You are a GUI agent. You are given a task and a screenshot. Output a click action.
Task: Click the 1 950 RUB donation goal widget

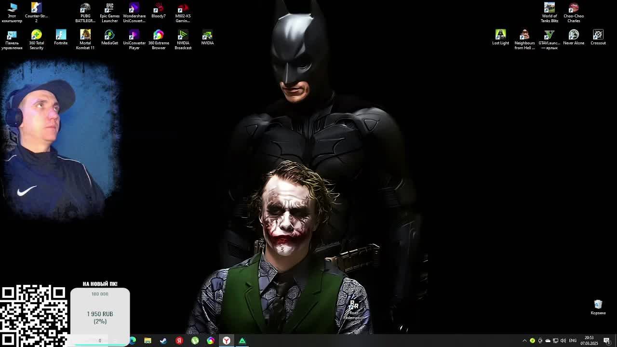(x=100, y=314)
